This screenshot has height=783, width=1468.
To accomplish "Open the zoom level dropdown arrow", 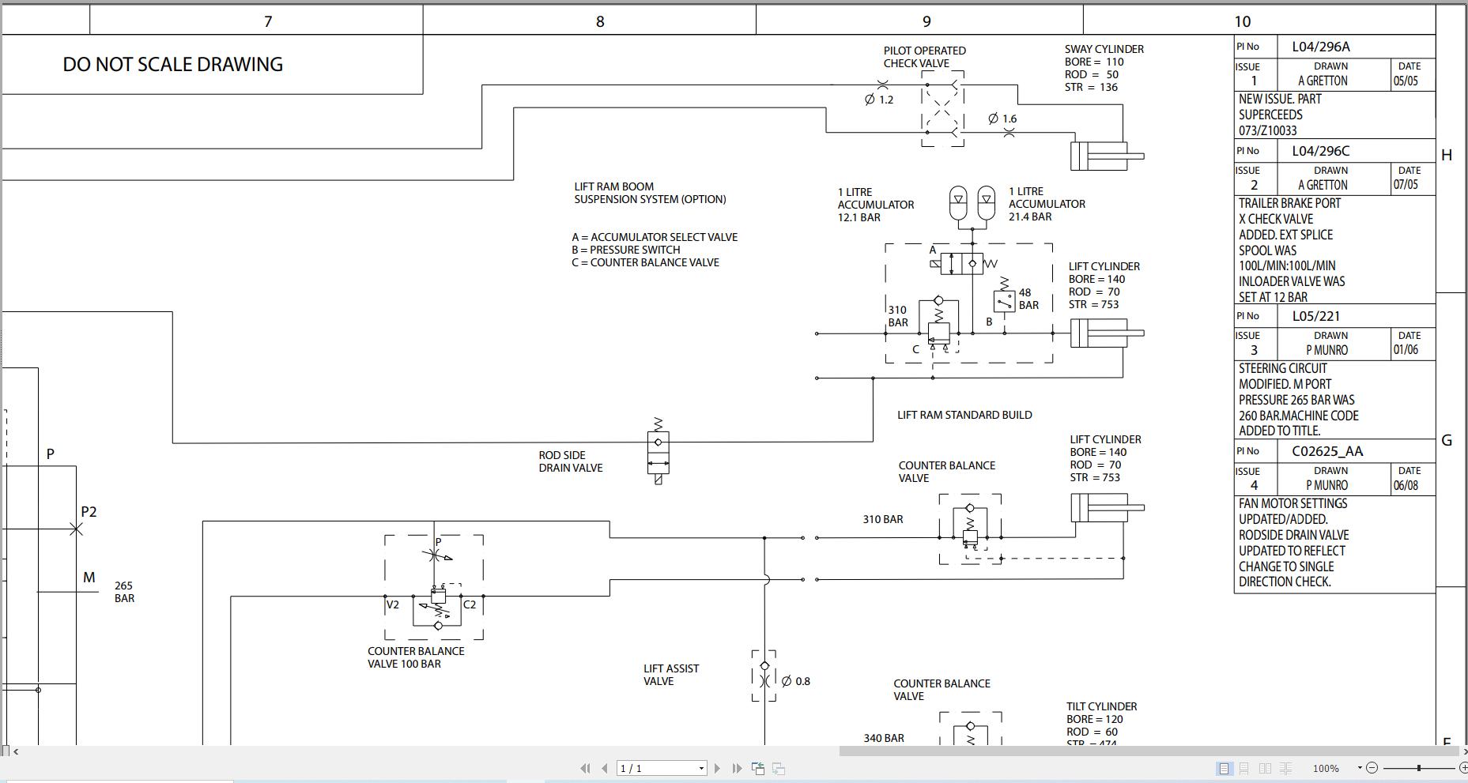I will [x=1360, y=767].
